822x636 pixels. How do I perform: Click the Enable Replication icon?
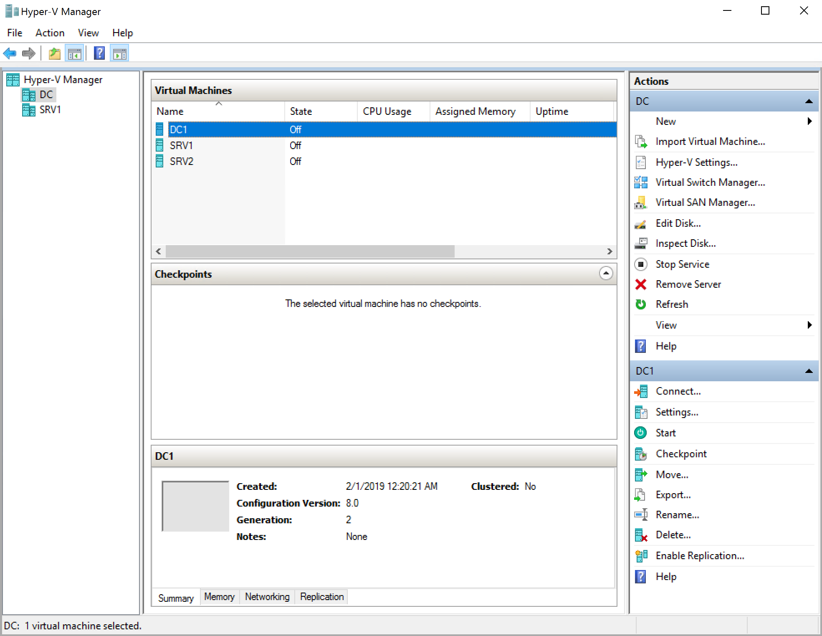(641, 556)
